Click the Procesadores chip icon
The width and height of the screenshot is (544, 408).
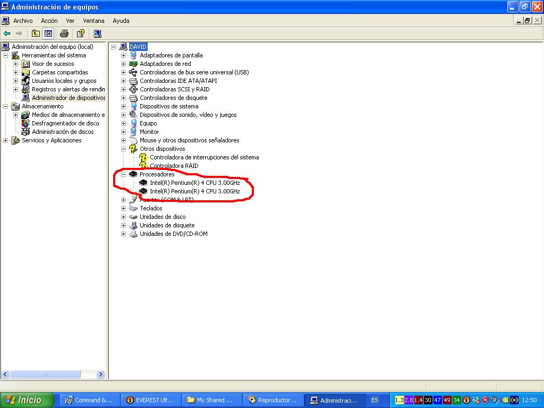(x=133, y=174)
